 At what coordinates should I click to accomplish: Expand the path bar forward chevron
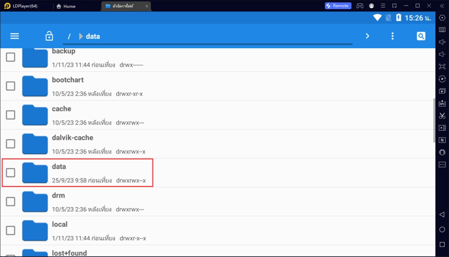[367, 36]
